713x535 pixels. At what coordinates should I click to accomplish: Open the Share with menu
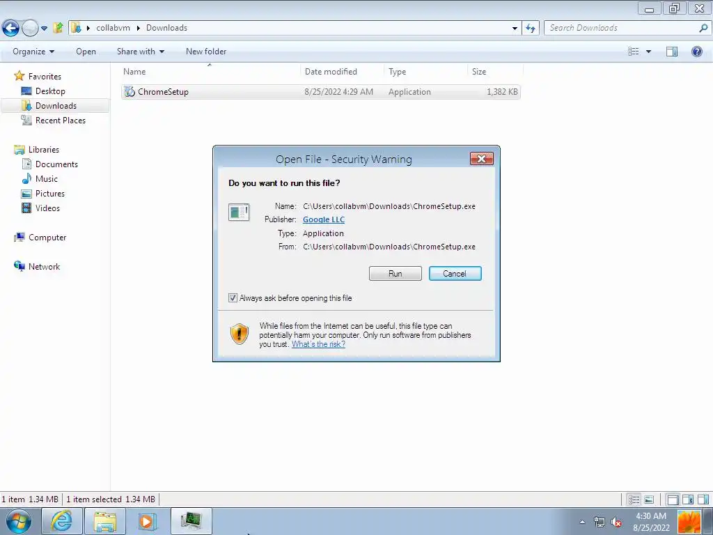tap(141, 52)
